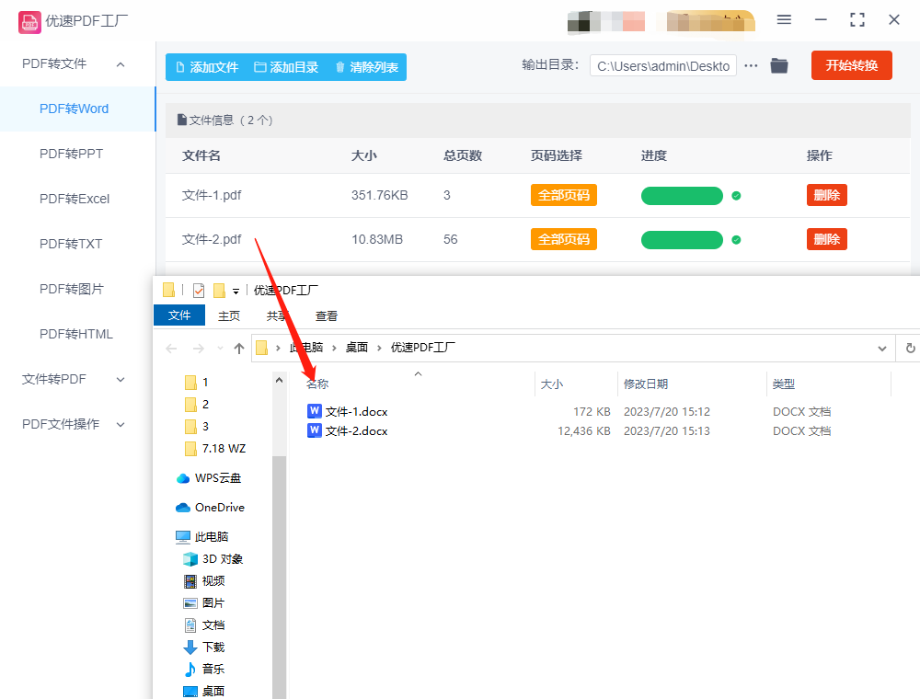Open the 主页 tab in Explorer ribbon
Image resolution: width=920 pixels, height=699 pixels.
click(229, 316)
